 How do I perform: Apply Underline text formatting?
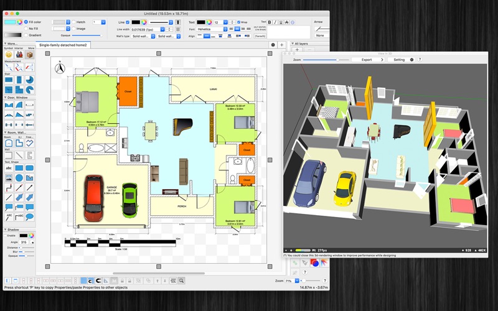(281, 22)
